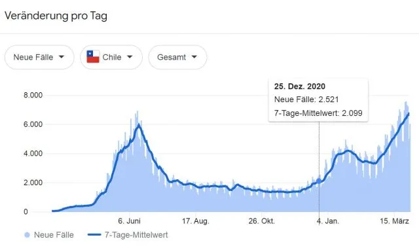The width and height of the screenshot is (419, 250).
Task: Click the 4. Jan. axis label
Action: pyautogui.click(x=327, y=221)
